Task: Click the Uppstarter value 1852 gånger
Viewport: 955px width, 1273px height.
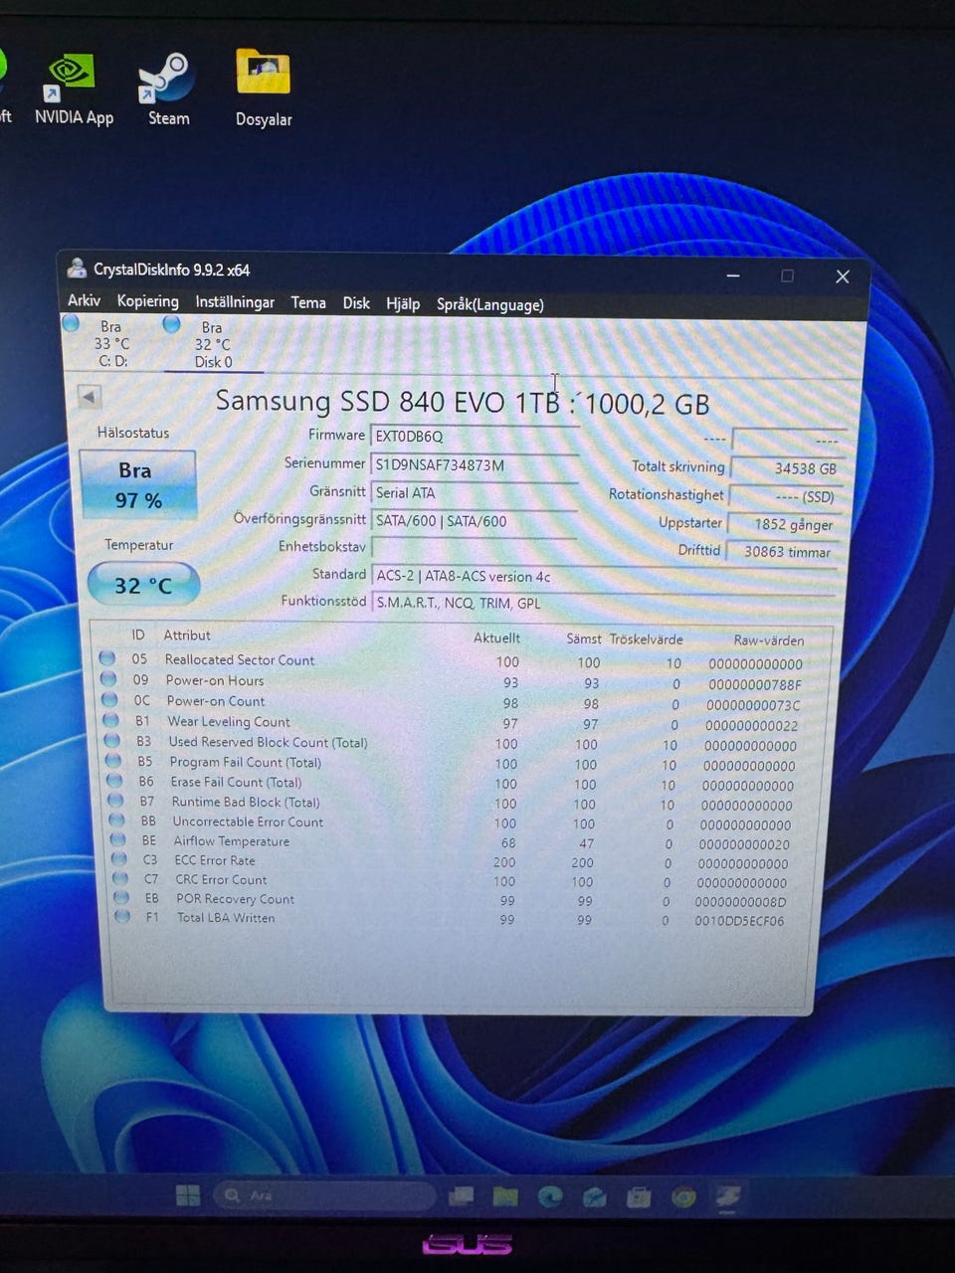Action: click(x=784, y=524)
